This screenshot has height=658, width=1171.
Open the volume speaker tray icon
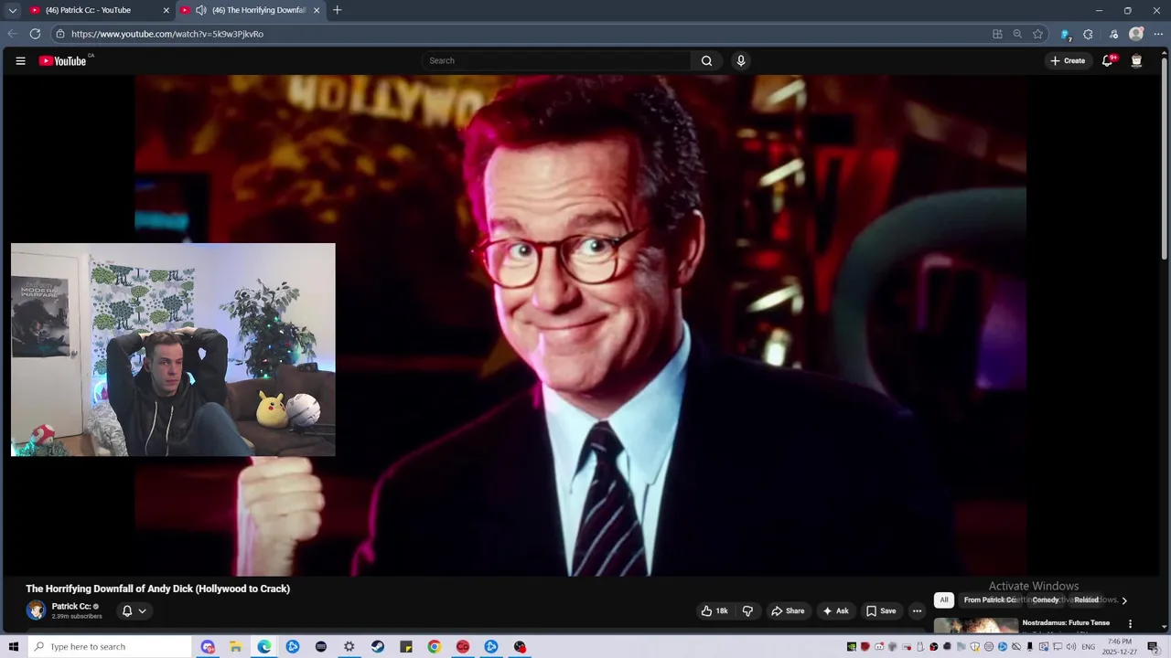(1070, 647)
